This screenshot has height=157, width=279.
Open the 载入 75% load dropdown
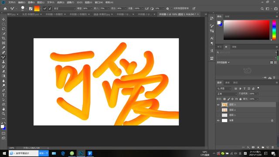[109, 9]
